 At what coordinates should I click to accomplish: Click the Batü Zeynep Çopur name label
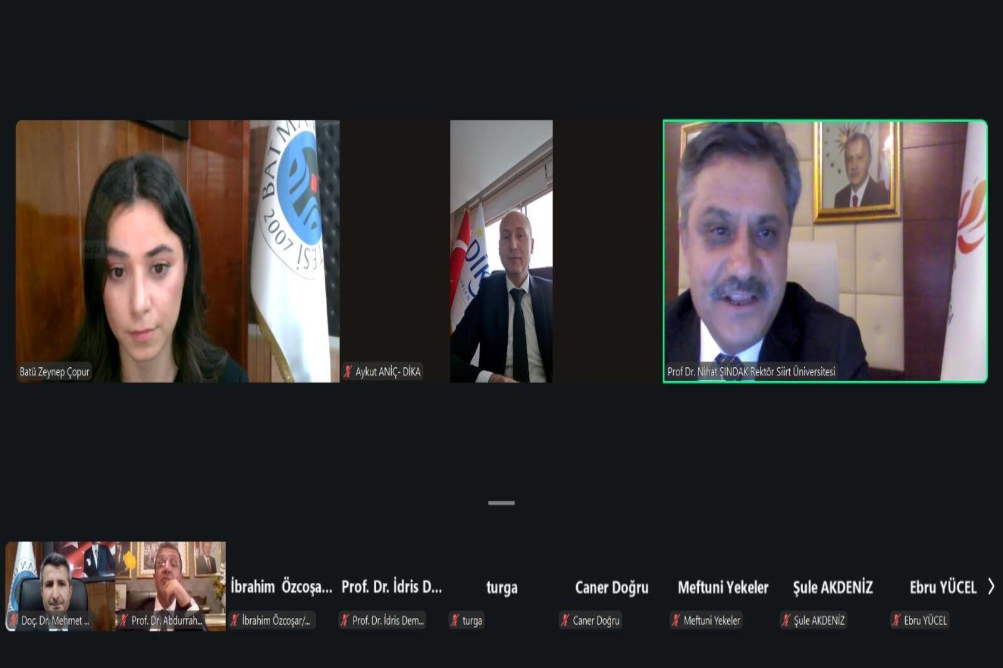click(55, 372)
